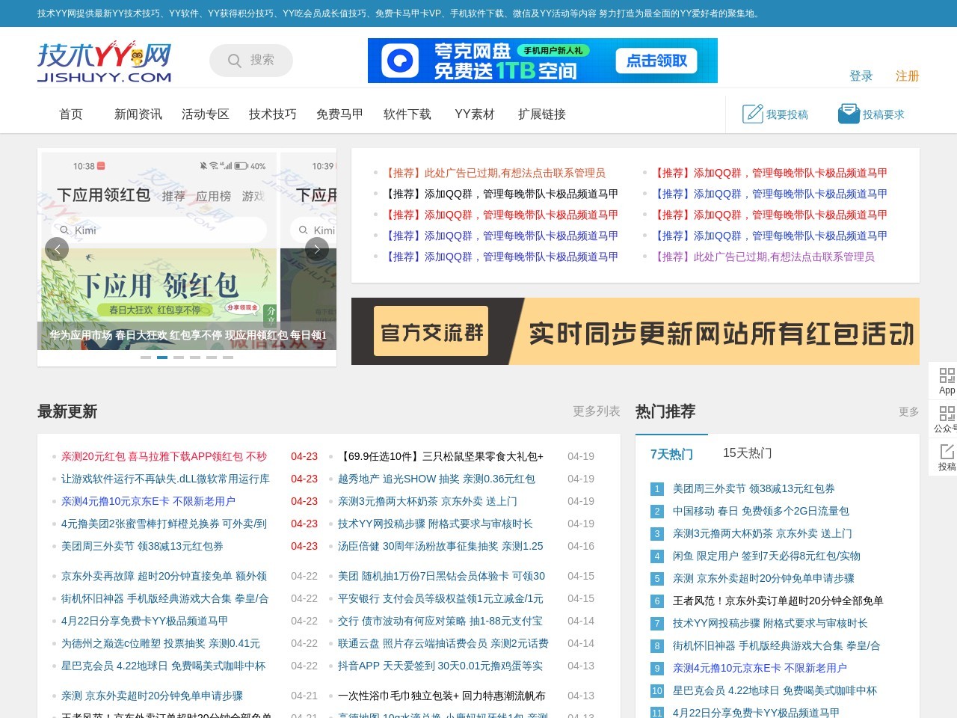Click the 官方交流群 banner
Image resolution: width=957 pixels, height=718 pixels.
pyautogui.click(x=636, y=331)
